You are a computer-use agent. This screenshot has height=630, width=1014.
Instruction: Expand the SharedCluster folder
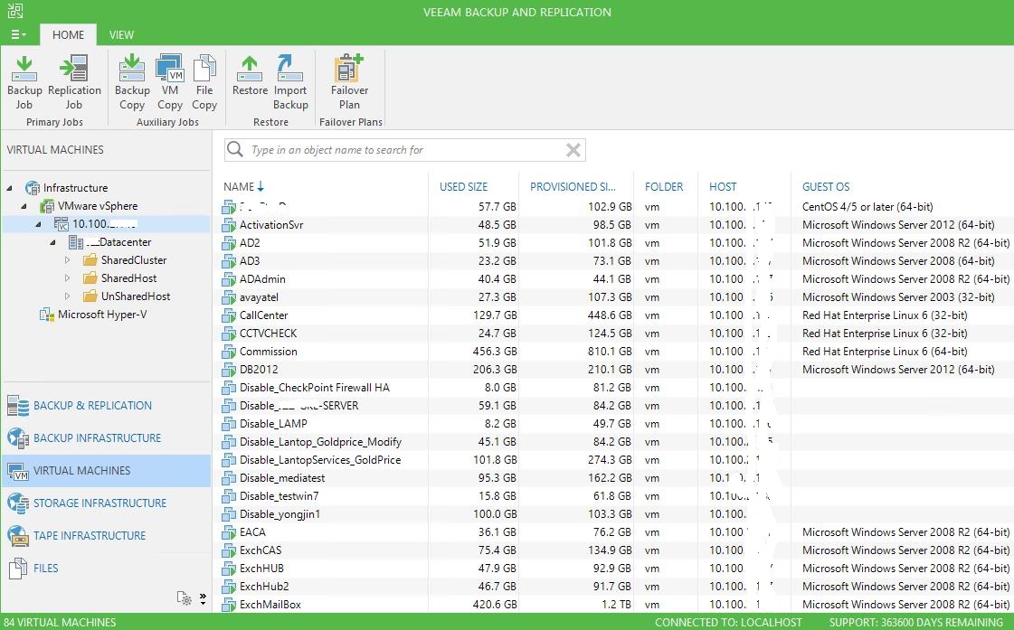click(x=68, y=260)
